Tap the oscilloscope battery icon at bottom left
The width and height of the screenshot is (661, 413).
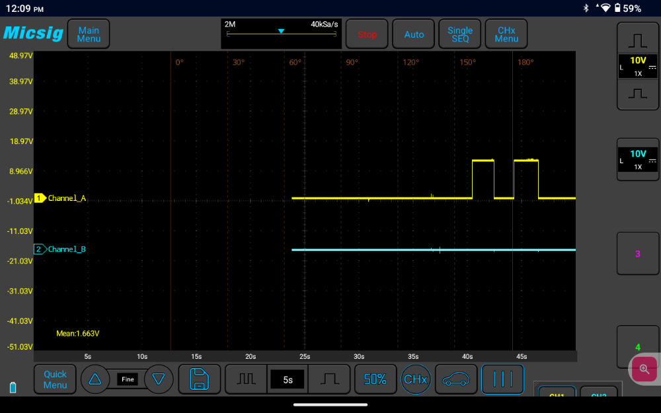tap(13, 387)
